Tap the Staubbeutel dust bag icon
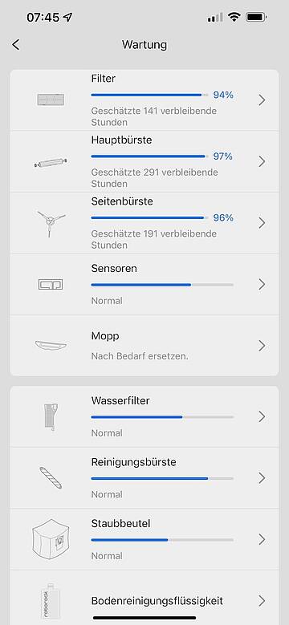 (x=51, y=540)
